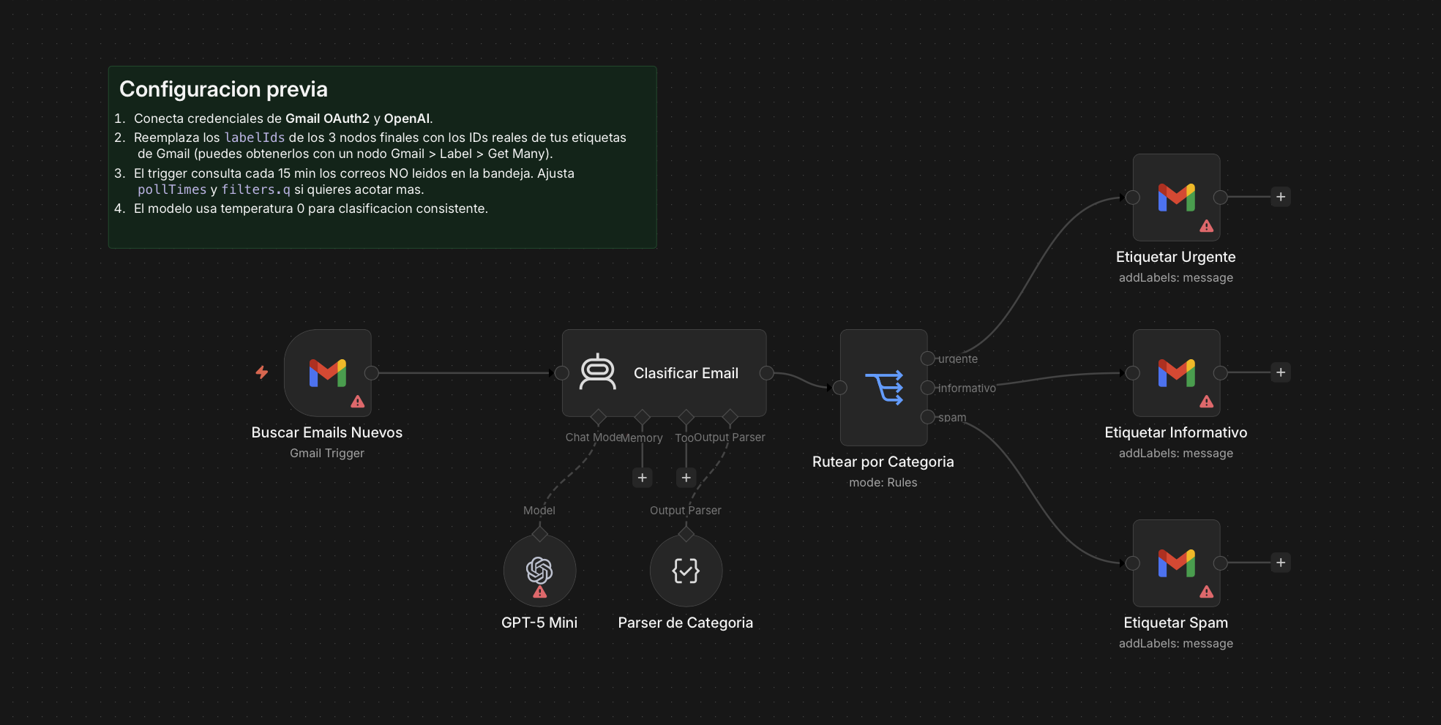Click the output handle of Etiquetar Informativo
Image resolution: width=1441 pixels, height=725 pixels.
tap(1221, 373)
